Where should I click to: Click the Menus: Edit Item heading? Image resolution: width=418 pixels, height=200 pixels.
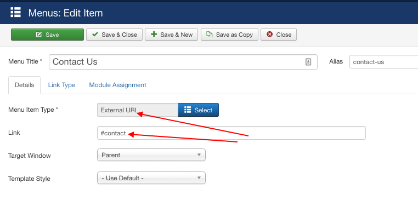66,13
